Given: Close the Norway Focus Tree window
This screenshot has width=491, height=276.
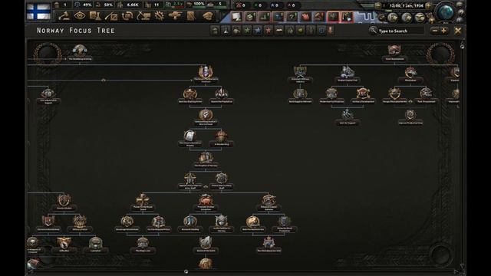Looking at the screenshot, I should [458, 31].
